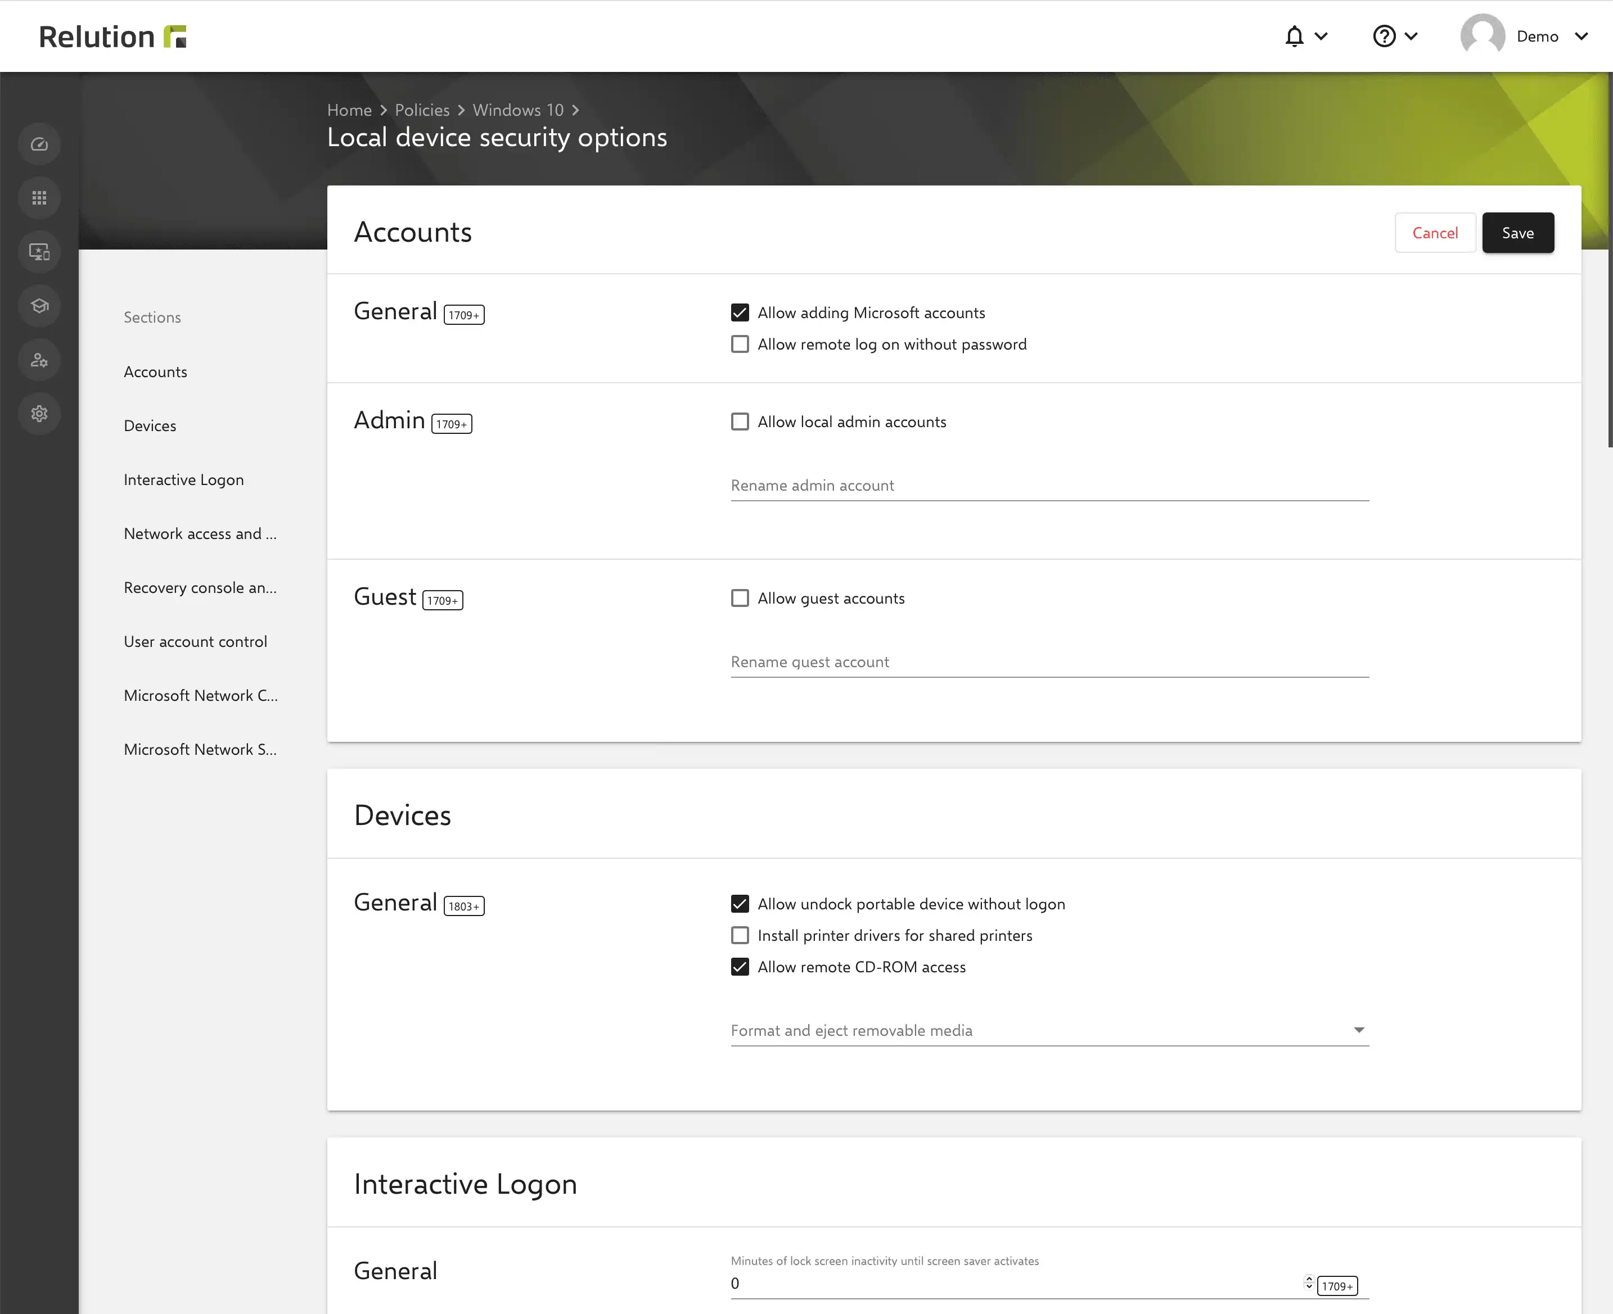Click the Rename guest account field
The height and width of the screenshot is (1314, 1613).
click(1049, 661)
